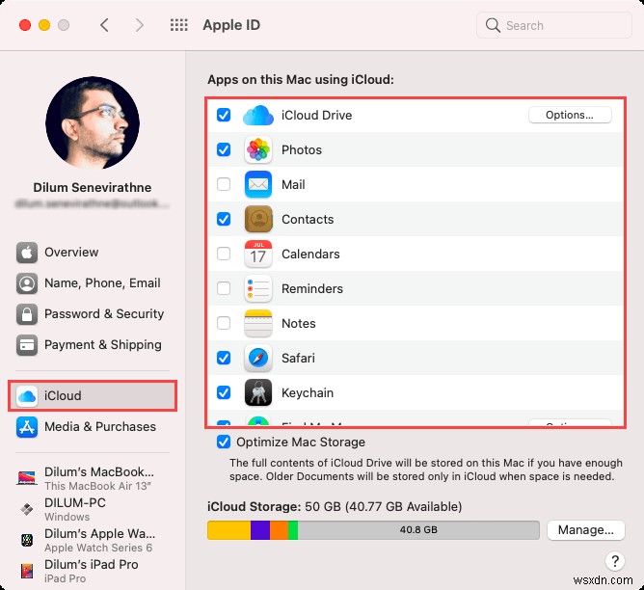Select iCloud in the sidebar
644x590 pixels.
pyautogui.click(x=93, y=396)
